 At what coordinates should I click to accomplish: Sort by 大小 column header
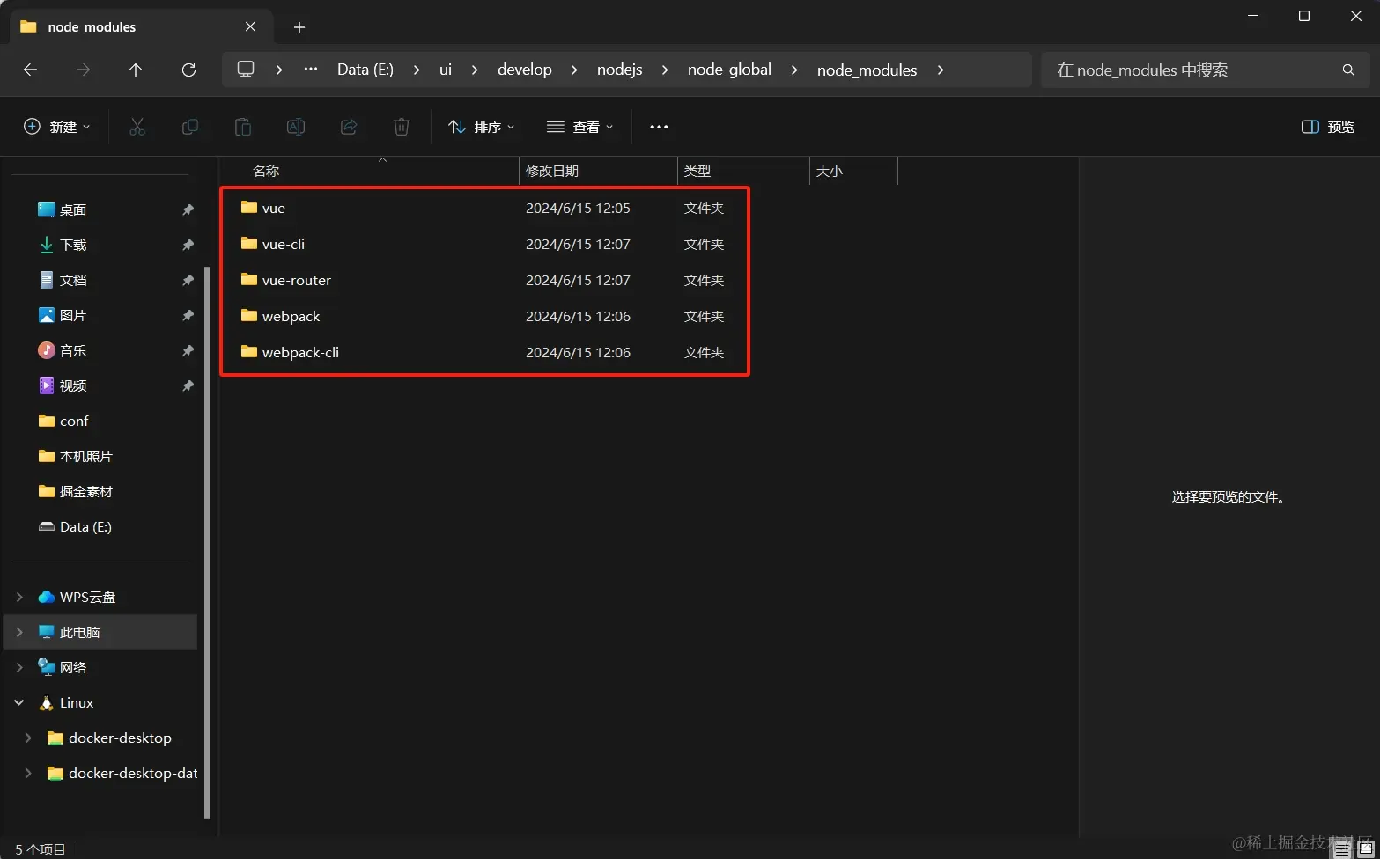pos(853,171)
